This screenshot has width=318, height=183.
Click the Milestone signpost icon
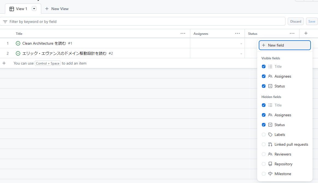pyautogui.click(x=270, y=174)
